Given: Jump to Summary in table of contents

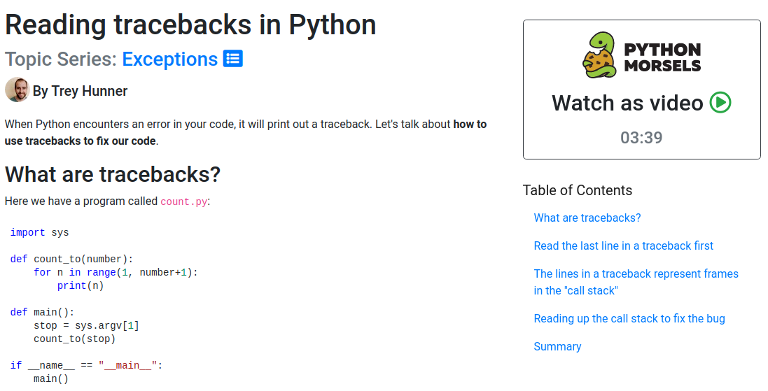Looking at the screenshot, I should point(557,346).
